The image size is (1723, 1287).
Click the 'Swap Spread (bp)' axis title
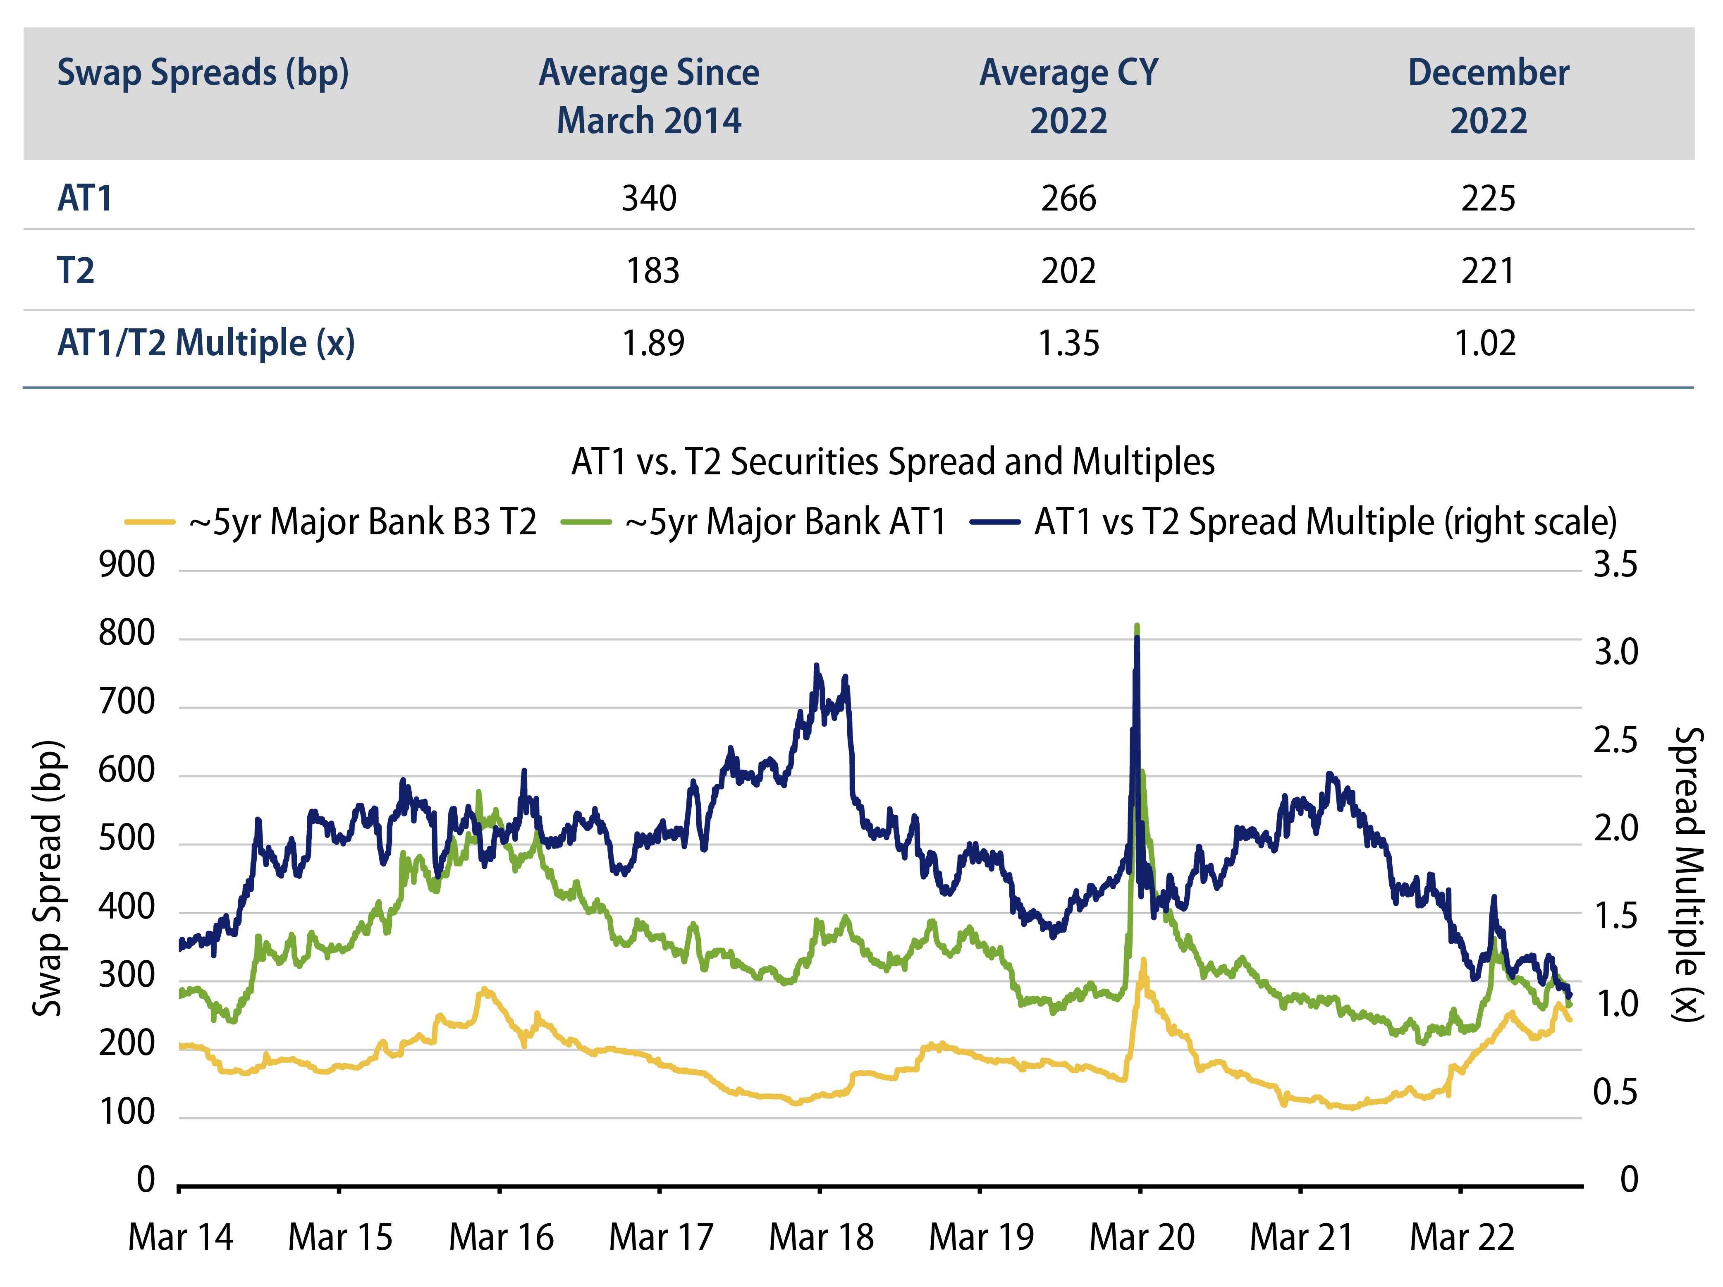pyautogui.click(x=47, y=878)
